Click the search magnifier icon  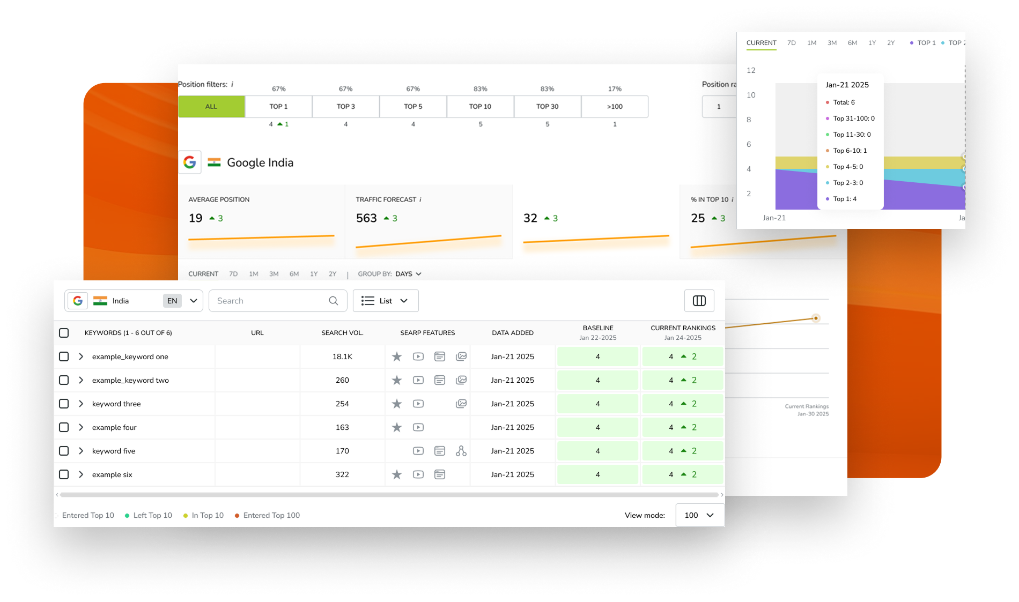[333, 301]
